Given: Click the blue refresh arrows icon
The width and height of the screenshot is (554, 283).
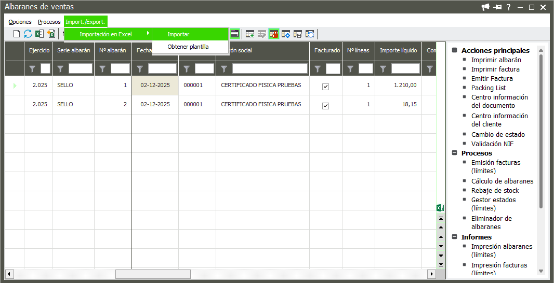Looking at the screenshot, I should coord(28,34).
